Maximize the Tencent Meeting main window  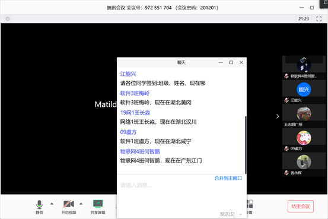tap(311, 8)
